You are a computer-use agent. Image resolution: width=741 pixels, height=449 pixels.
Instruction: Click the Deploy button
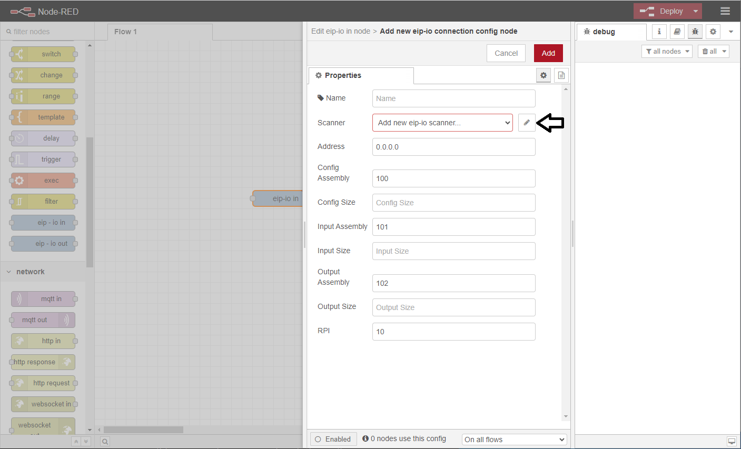point(661,11)
